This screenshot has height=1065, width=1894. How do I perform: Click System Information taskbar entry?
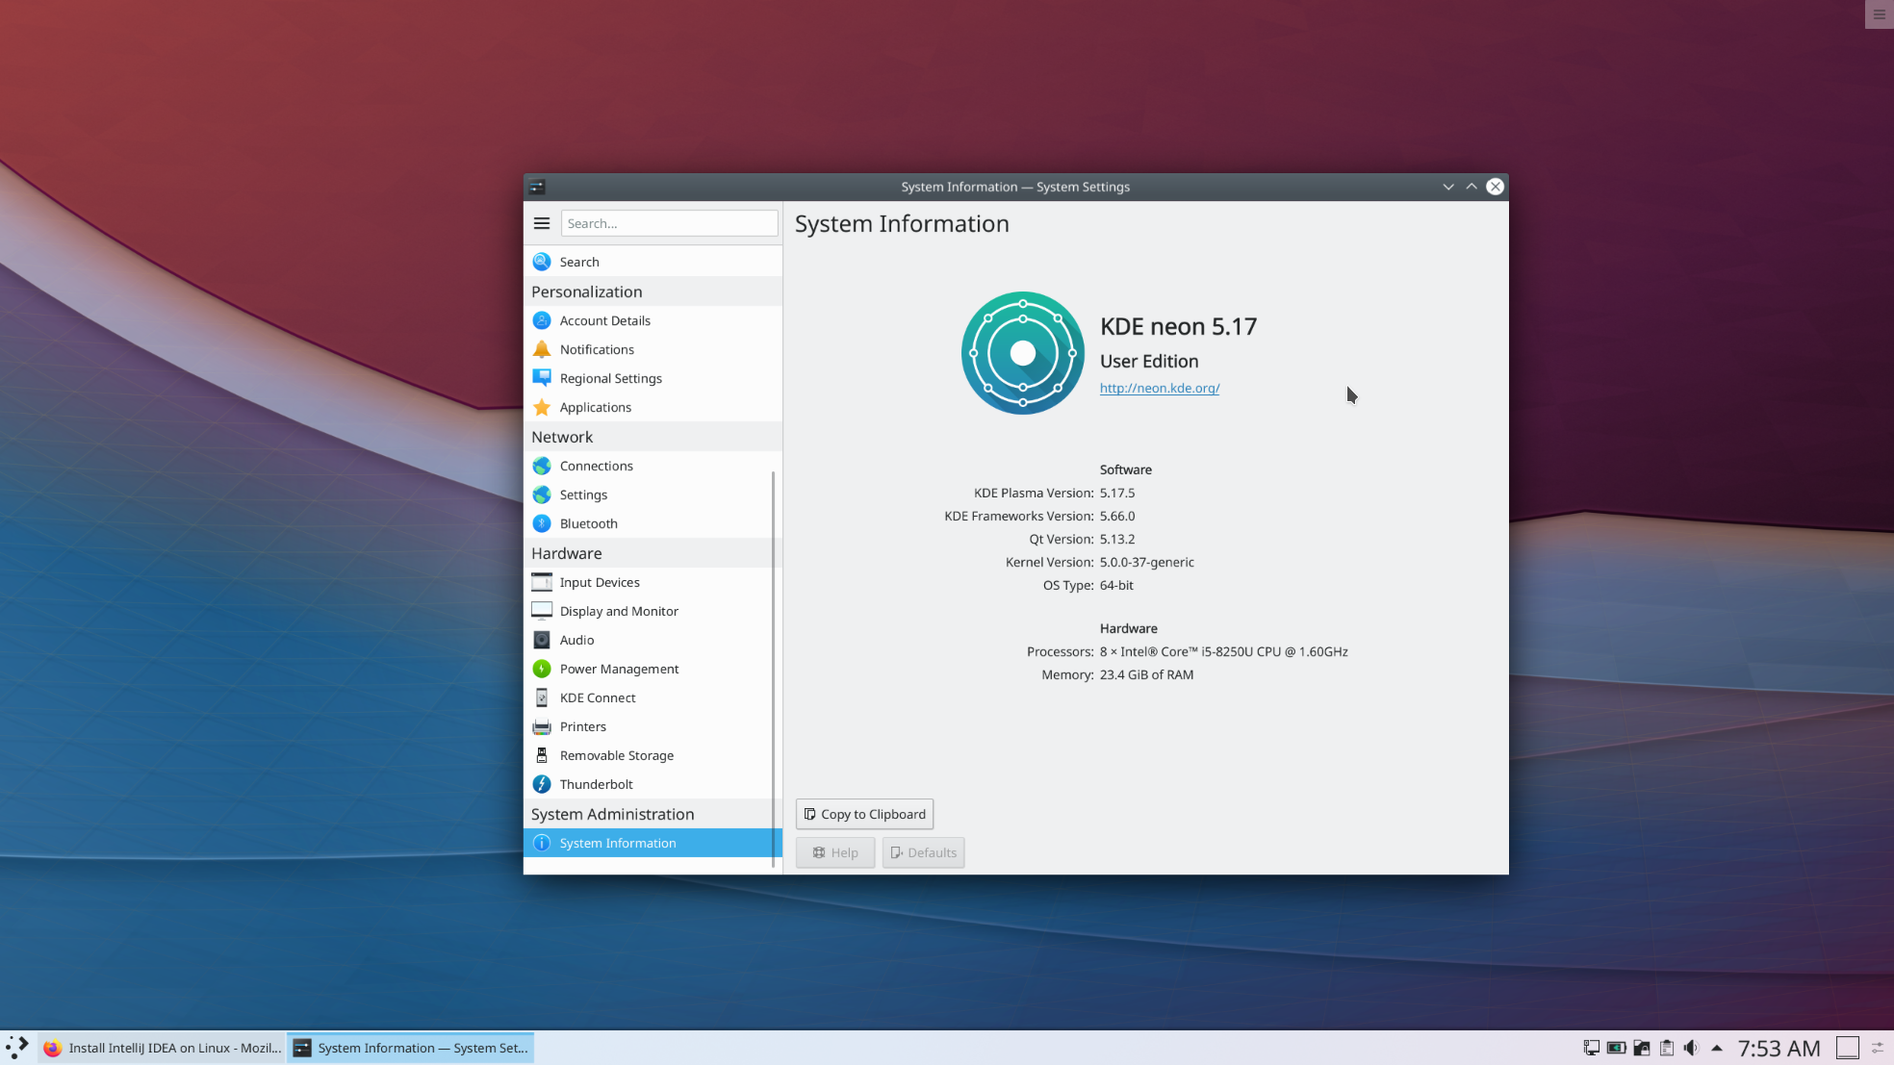pyautogui.click(x=411, y=1048)
